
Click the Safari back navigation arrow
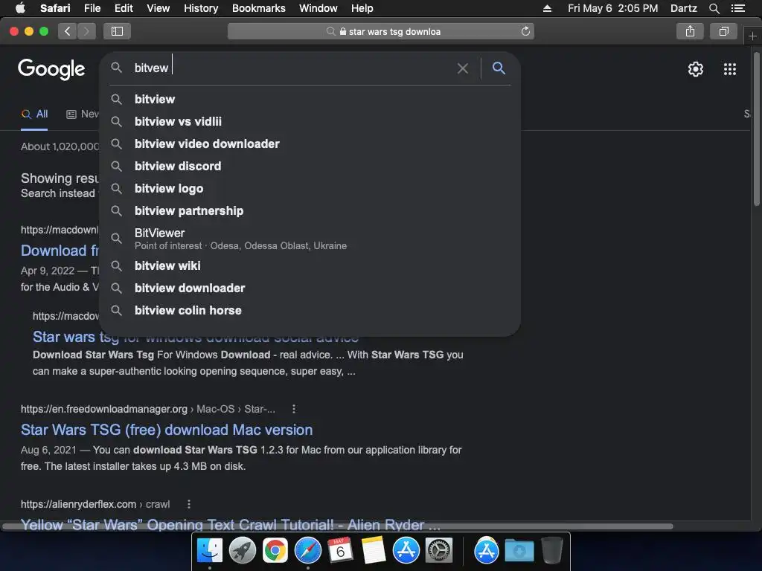[x=67, y=31]
